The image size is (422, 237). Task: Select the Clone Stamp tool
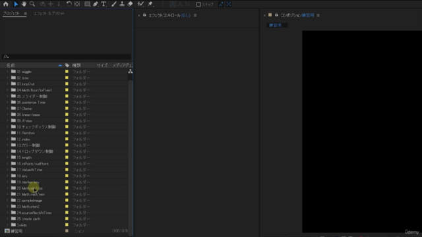[122, 4]
